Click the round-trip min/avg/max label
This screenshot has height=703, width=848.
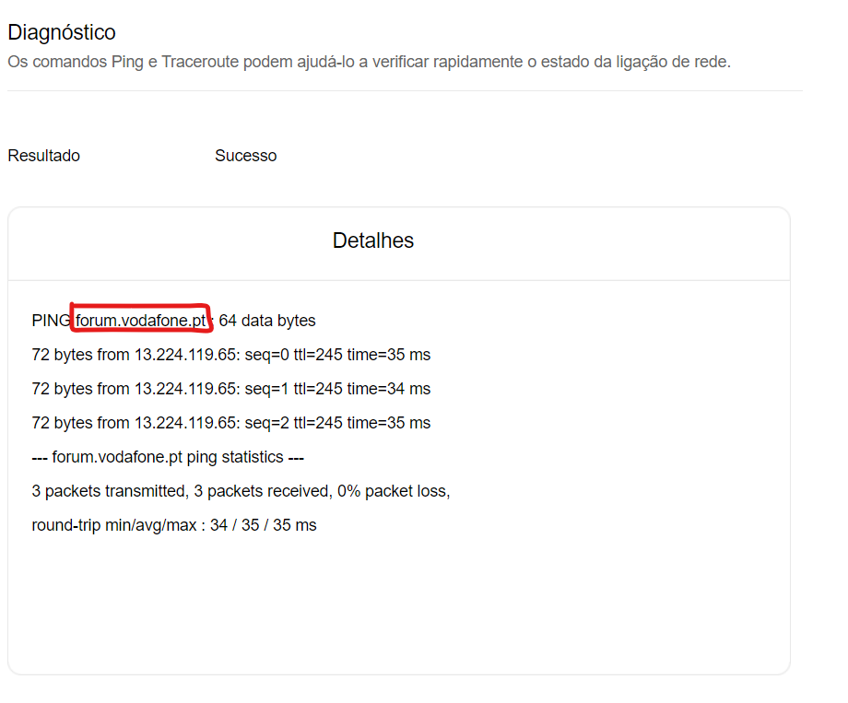point(112,525)
